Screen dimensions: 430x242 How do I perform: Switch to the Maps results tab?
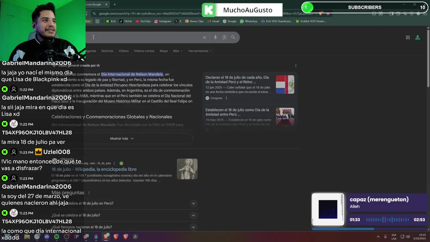click(x=164, y=51)
